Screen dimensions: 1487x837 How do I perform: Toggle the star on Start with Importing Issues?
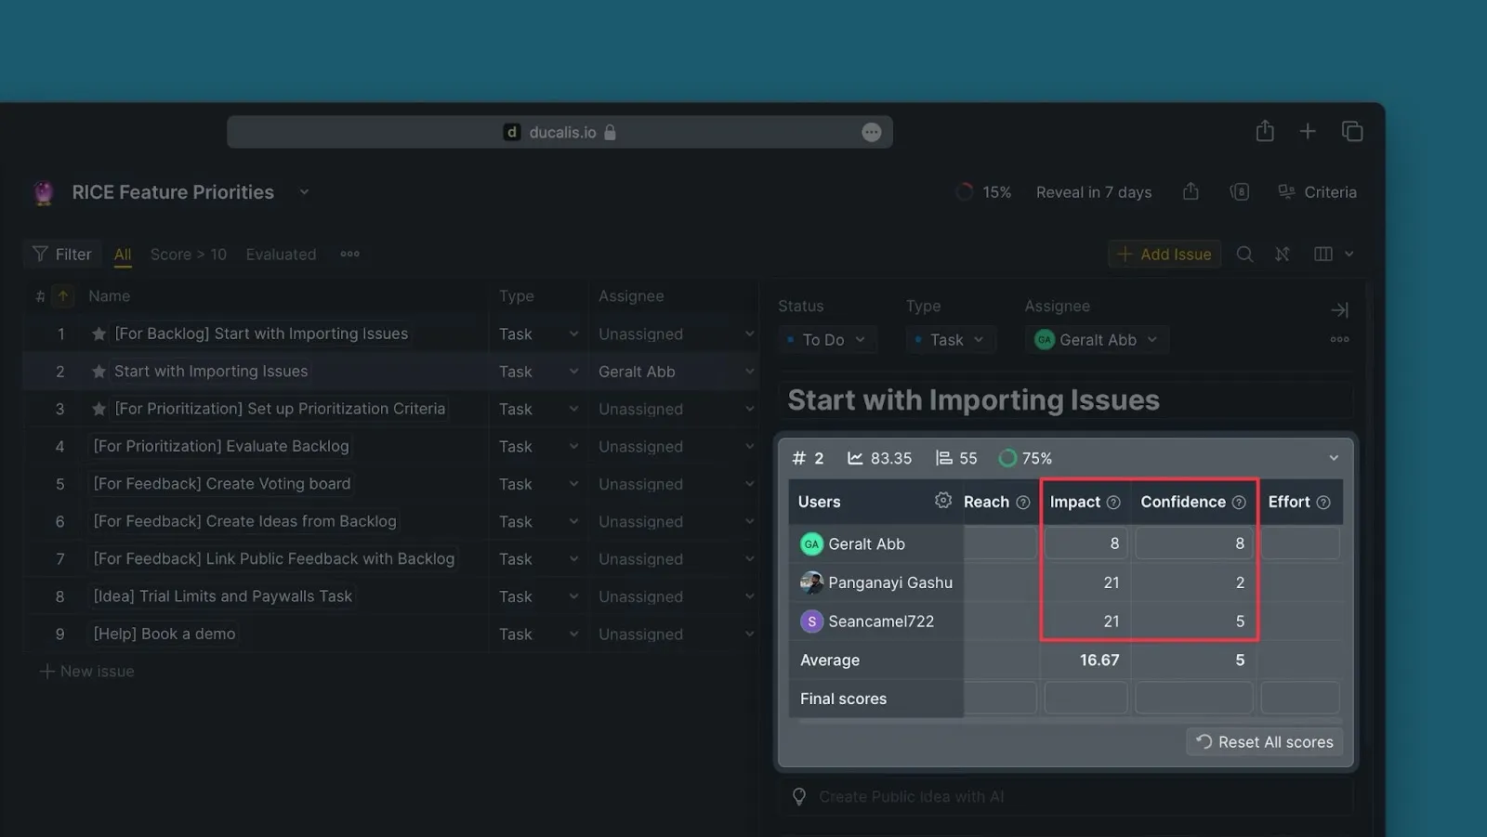pyautogui.click(x=99, y=372)
